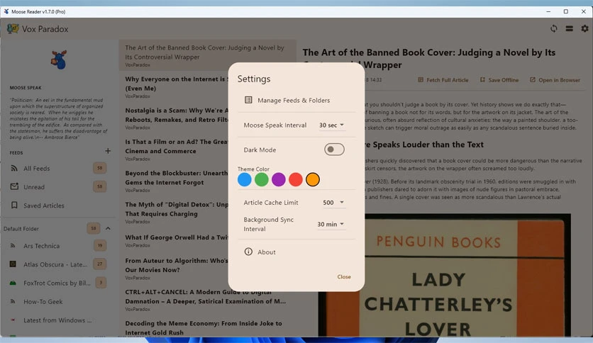
Task: Open article CTRL+ALT+CANCEL: A Modern Guide
Action: pos(208,300)
